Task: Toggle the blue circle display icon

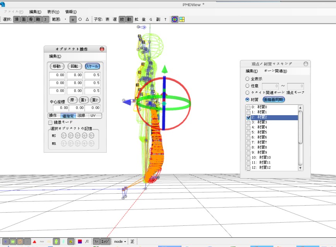Action: point(5,242)
